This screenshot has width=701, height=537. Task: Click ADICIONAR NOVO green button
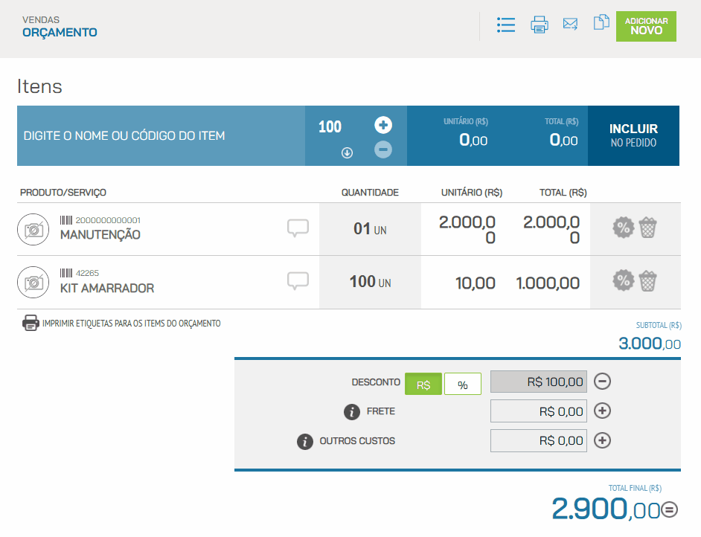[x=646, y=26]
